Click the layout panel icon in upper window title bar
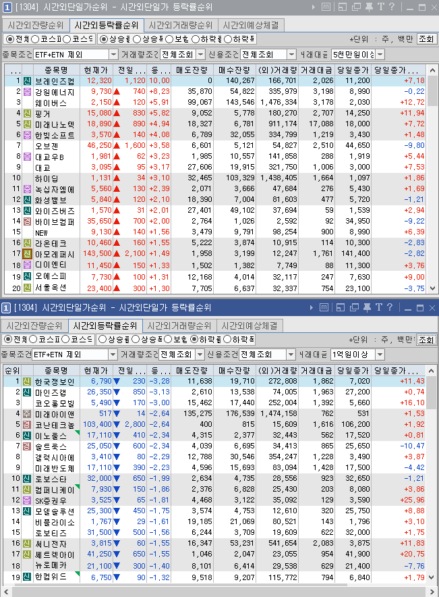The height and width of the screenshot is (597, 439). (x=342, y=7)
